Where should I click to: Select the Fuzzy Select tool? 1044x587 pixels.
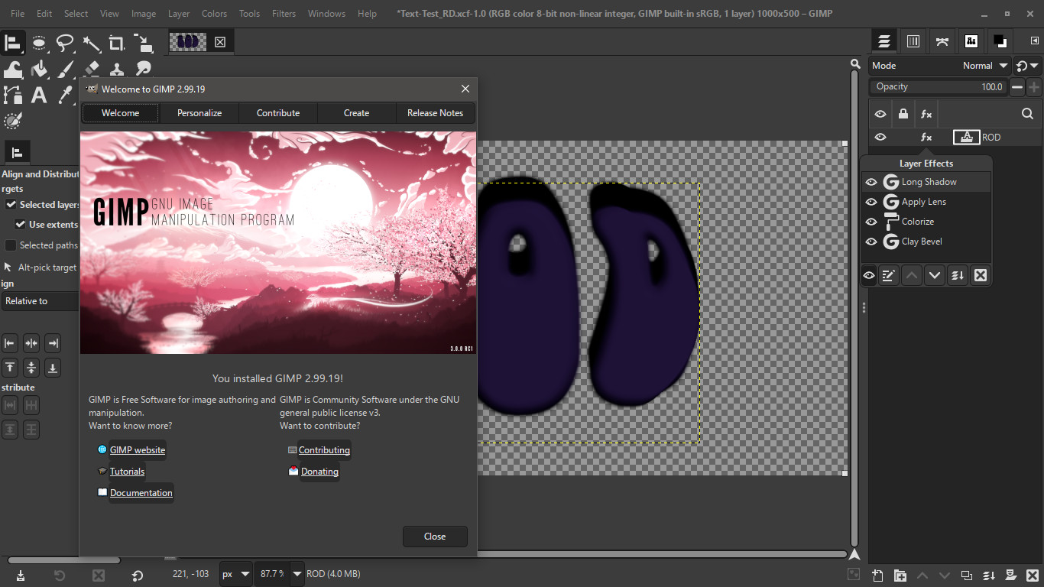point(92,44)
